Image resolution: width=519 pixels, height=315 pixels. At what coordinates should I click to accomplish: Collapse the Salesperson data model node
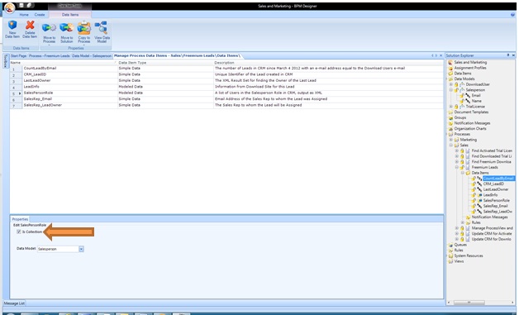450,90
